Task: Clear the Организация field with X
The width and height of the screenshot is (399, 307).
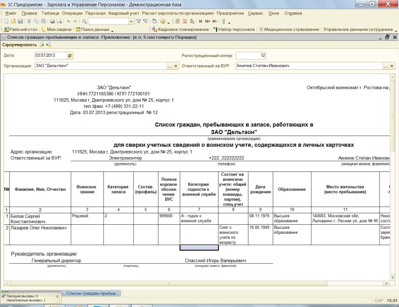Action: (x=176, y=66)
